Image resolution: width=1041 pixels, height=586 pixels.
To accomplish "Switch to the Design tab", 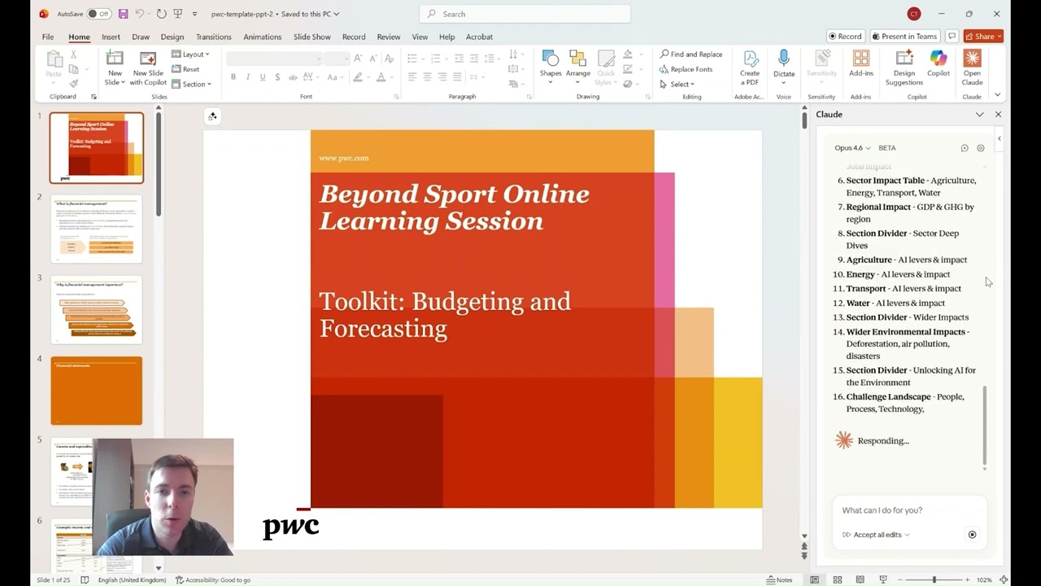I will coord(172,37).
